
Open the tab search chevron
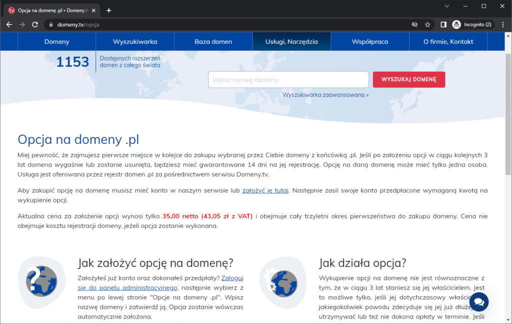coord(446,6)
